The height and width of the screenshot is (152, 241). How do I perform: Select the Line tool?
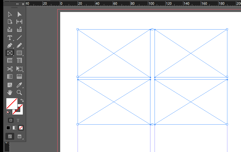(x=19, y=38)
